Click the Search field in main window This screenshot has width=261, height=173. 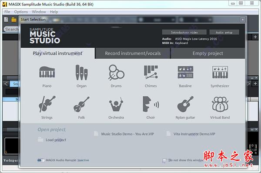[x=11, y=29]
